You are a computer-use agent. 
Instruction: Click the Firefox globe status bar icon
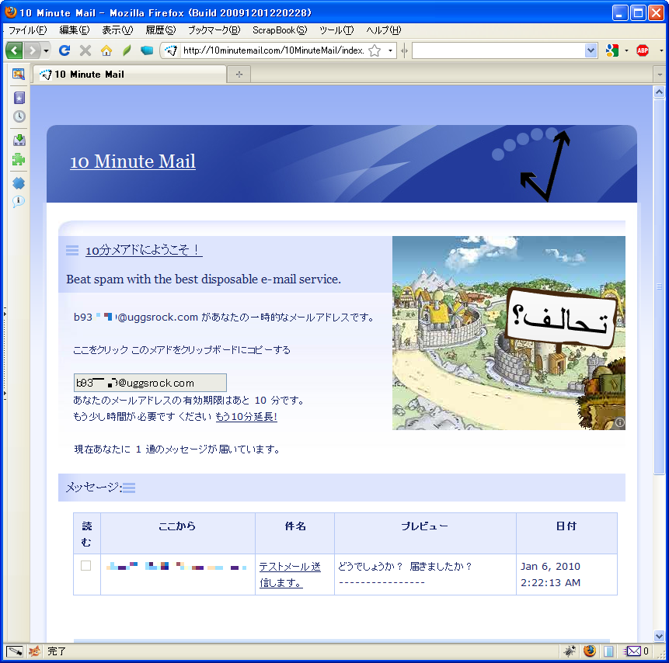(x=590, y=651)
